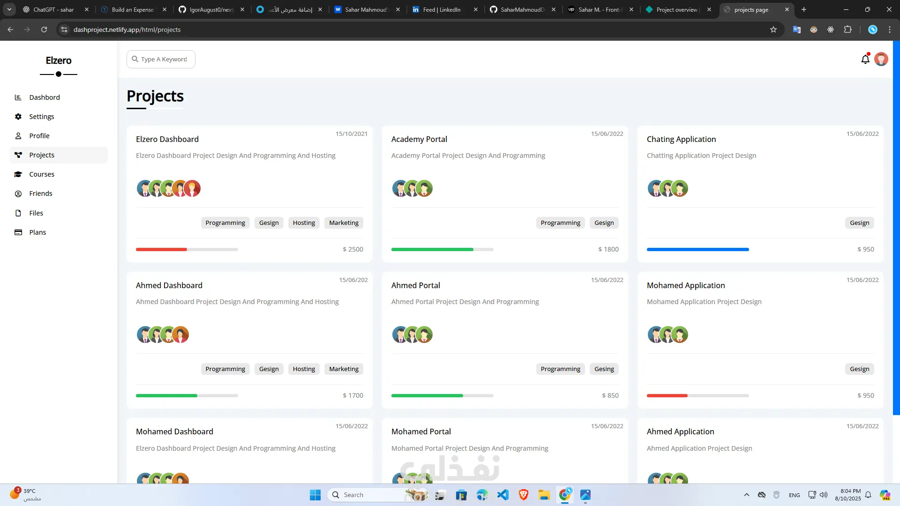900x506 pixels.
Task: Expand system tray hidden icons chevron
Action: pos(746,495)
